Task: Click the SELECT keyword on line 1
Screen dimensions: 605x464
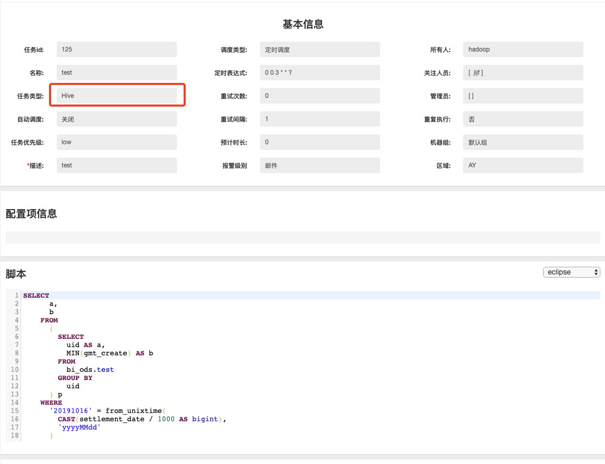Action: coord(36,296)
